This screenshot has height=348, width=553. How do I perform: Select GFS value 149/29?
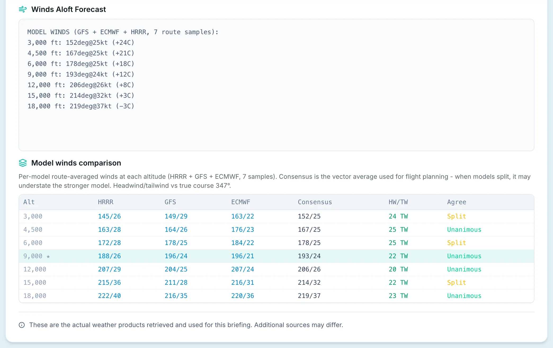coord(176,216)
